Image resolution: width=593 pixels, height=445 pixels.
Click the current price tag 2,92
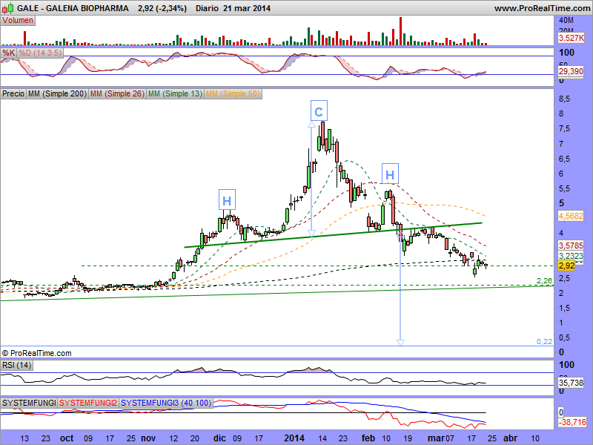tap(566, 266)
